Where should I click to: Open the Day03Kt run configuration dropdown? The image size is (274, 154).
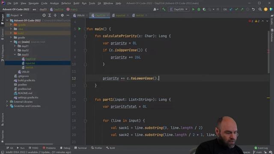(x=179, y=9)
